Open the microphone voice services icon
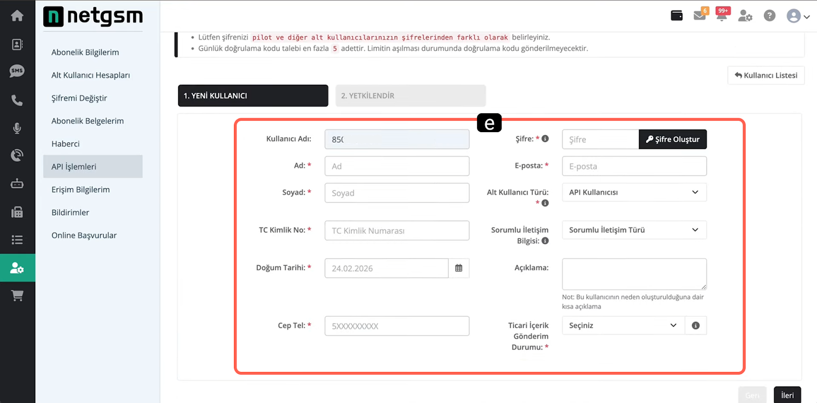 [x=17, y=128]
